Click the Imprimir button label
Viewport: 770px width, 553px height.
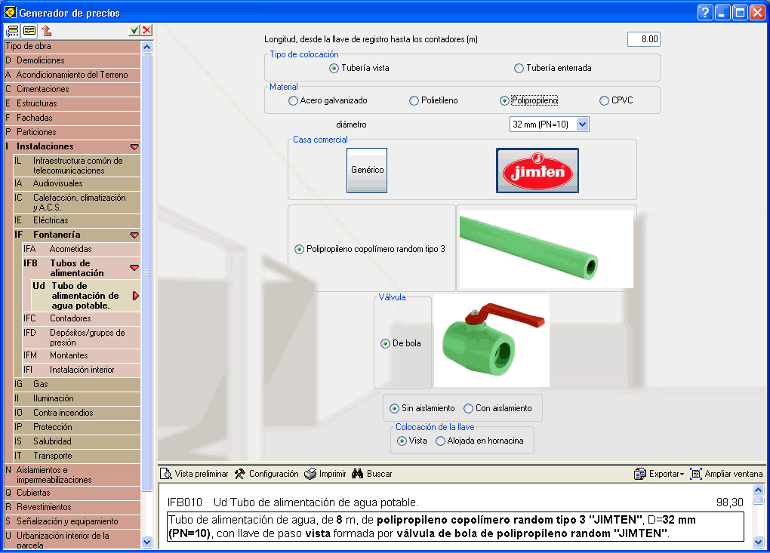(332, 474)
